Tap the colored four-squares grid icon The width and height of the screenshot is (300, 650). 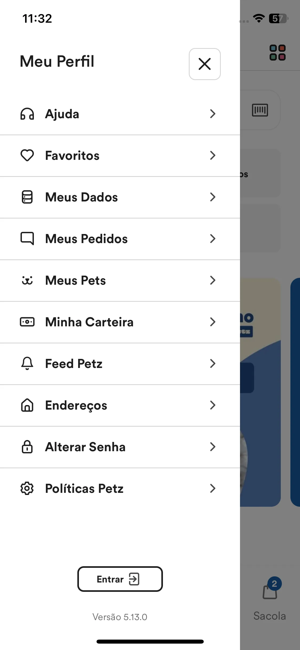coord(278,53)
